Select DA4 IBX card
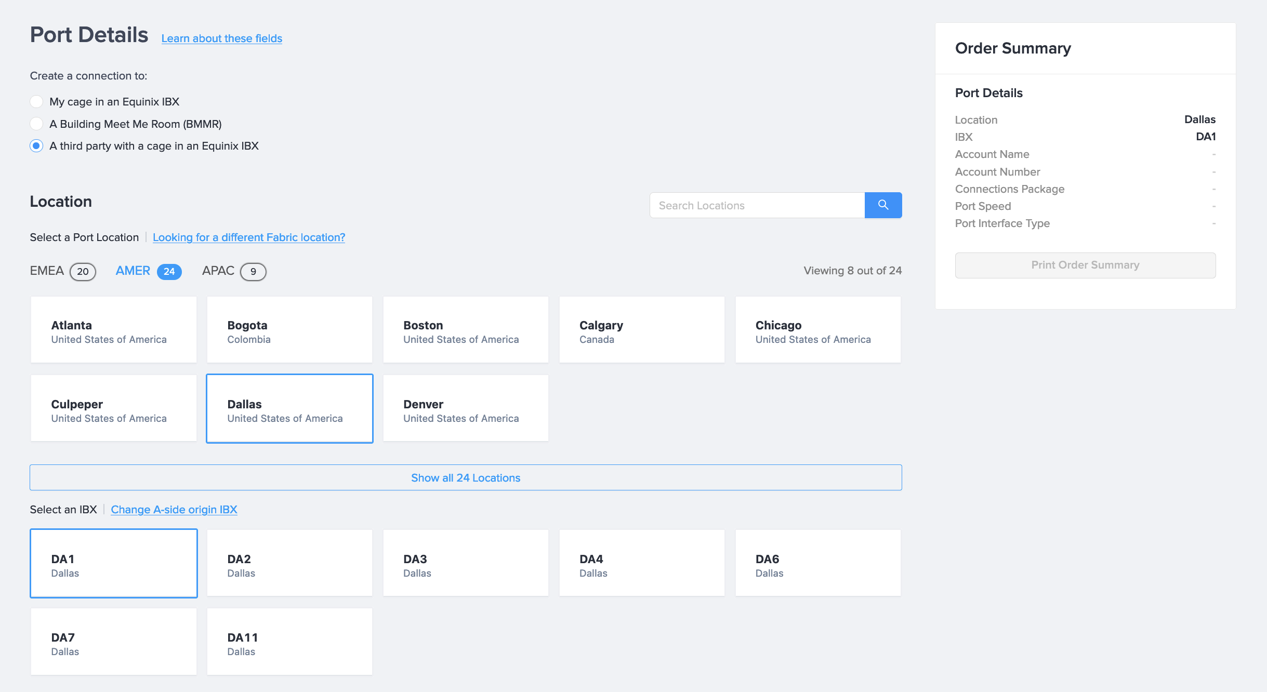The height and width of the screenshot is (692, 1267). coord(642,564)
